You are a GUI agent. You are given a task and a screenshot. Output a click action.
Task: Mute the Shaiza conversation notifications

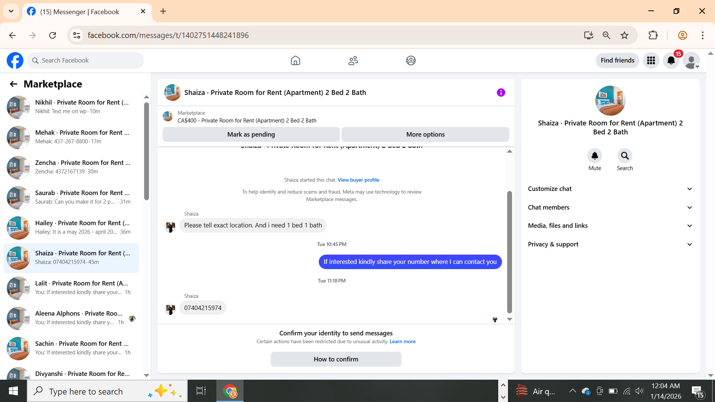point(595,156)
